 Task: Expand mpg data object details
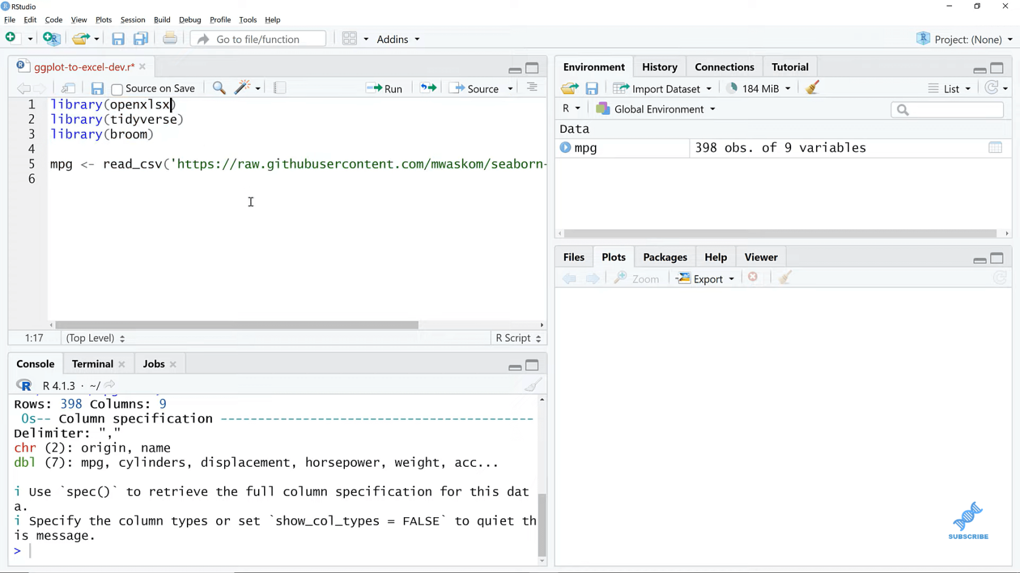coord(565,147)
